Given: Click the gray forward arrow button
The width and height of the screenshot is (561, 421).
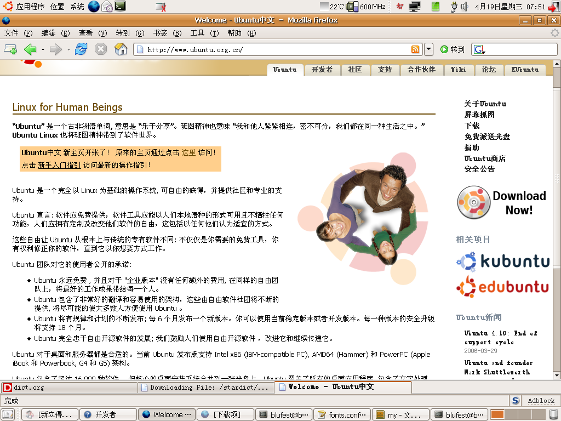Looking at the screenshot, I should (56, 49).
